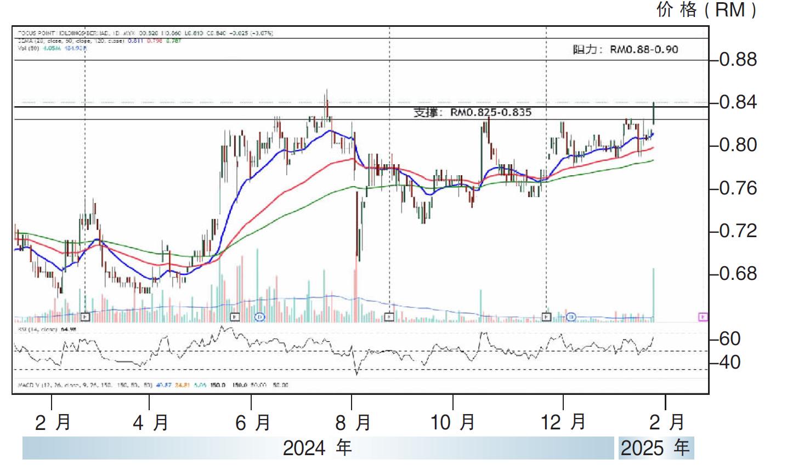Click the 2025年 year band
This screenshot has width=787, height=465.
point(655,448)
